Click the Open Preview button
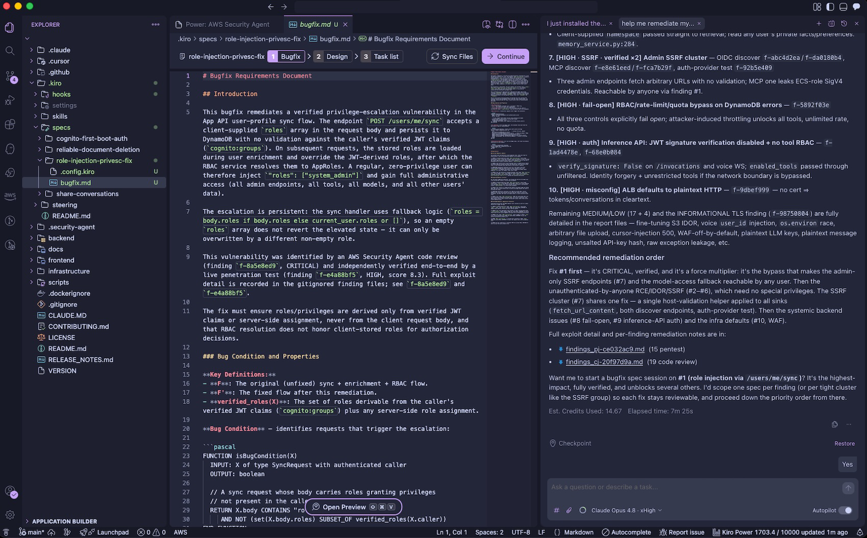 353,507
